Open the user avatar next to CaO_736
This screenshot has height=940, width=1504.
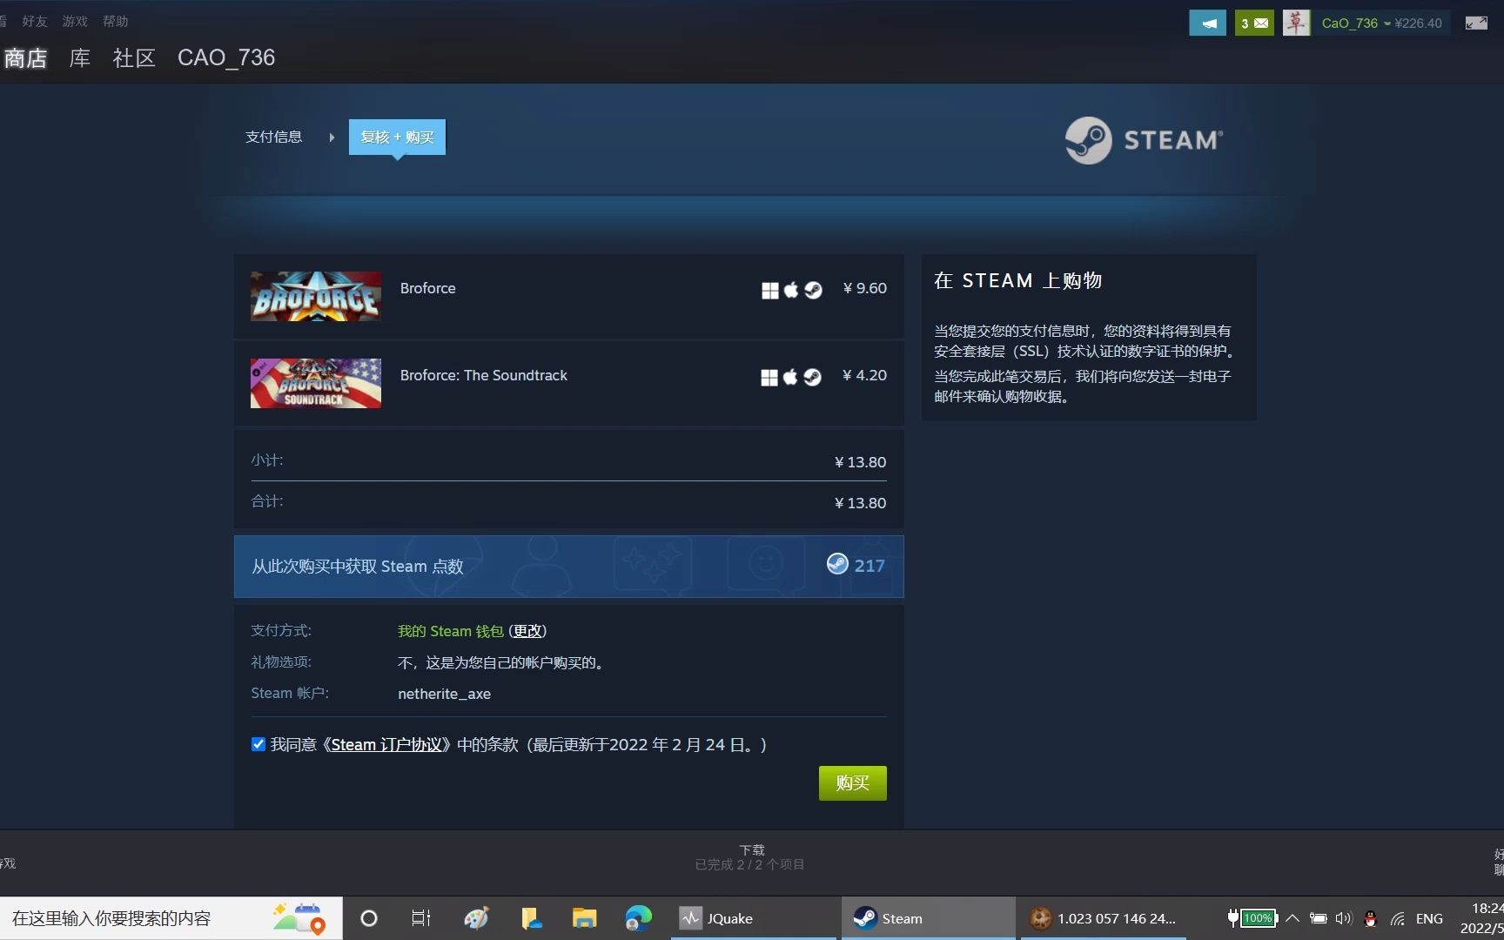click(1296, 23)
